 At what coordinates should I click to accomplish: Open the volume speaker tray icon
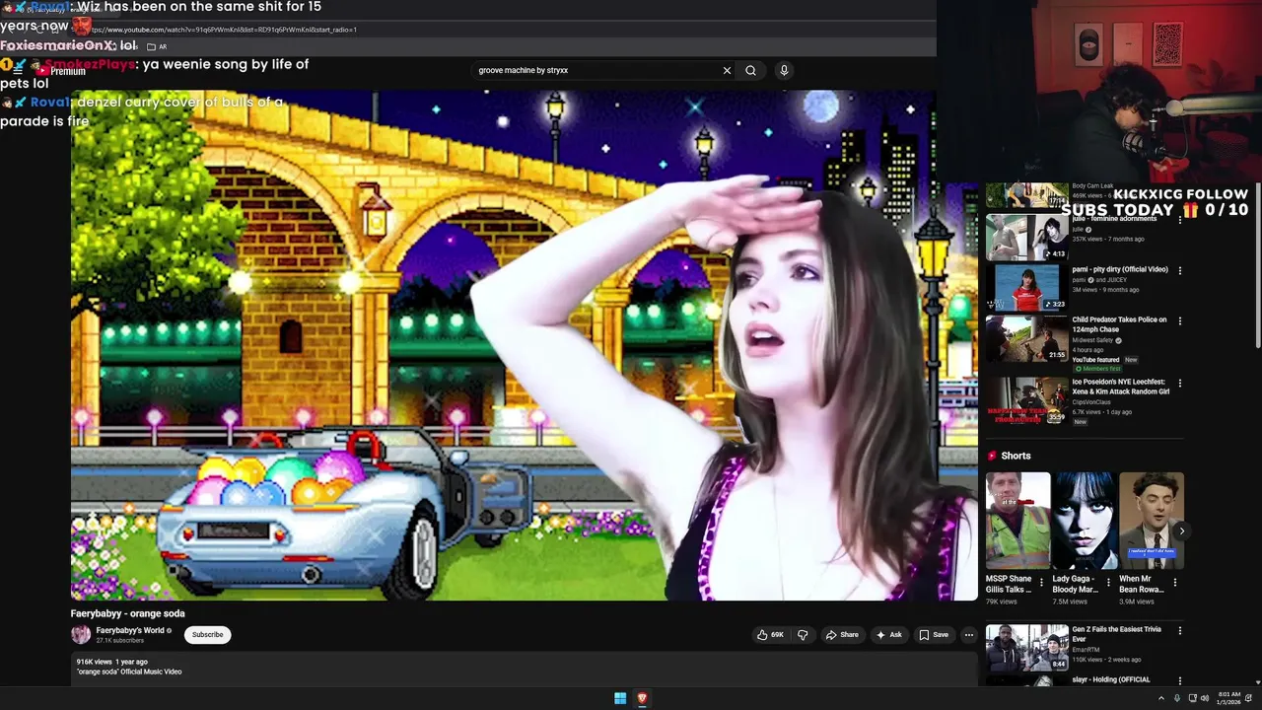click(x=1205, y=698)
